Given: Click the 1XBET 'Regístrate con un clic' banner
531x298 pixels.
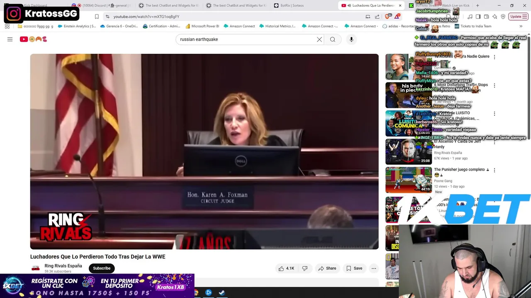Looking at the screenshot, I should (97, 286).
